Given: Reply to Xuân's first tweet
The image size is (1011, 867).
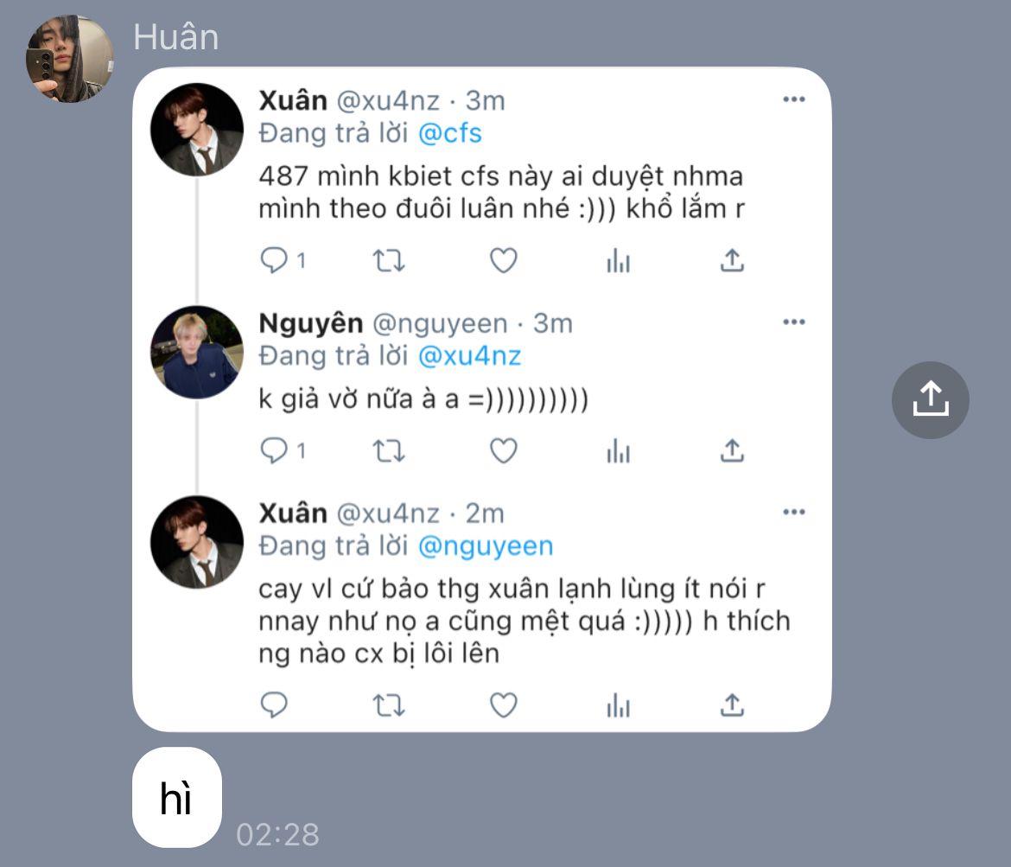Looking at the screenshot, I should 274,260.
